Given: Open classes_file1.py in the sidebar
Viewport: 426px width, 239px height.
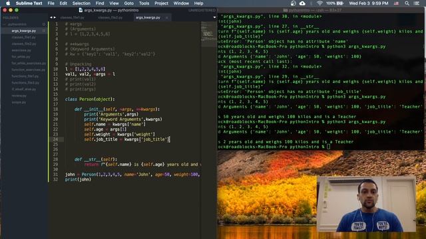Looking at the screenshot, I should pos(24,37).
